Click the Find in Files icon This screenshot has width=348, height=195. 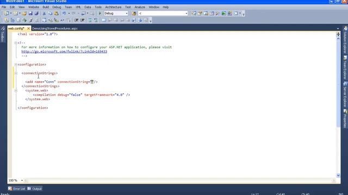(x=134, y=14)
